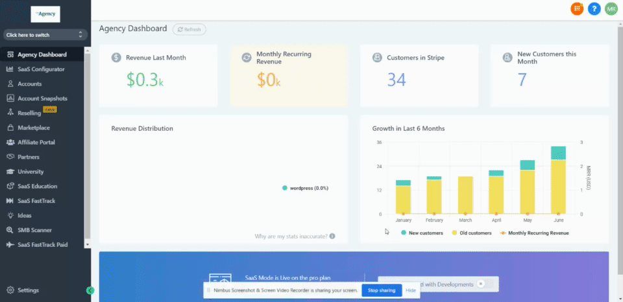The image size is (623, 302).
Task: Click the info icon beside stats inaccurate
Action: [332, 237]
